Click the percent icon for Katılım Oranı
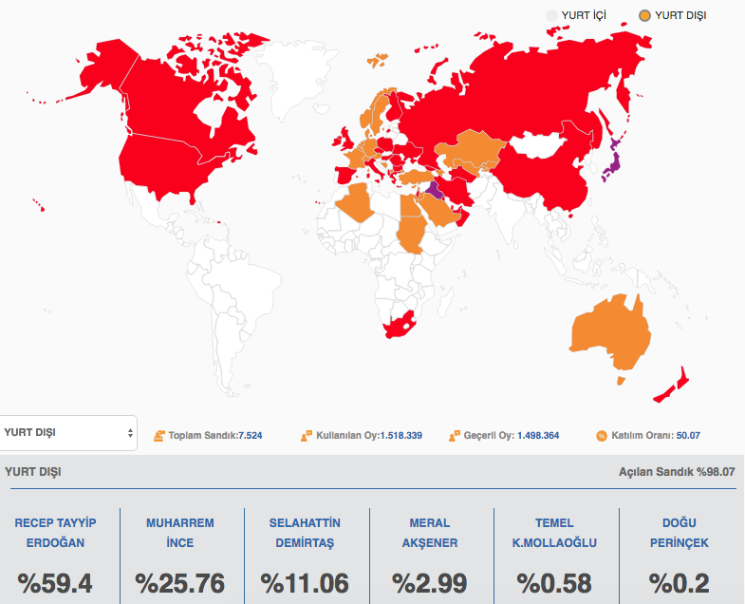745x604 pixels. point(601,436)
